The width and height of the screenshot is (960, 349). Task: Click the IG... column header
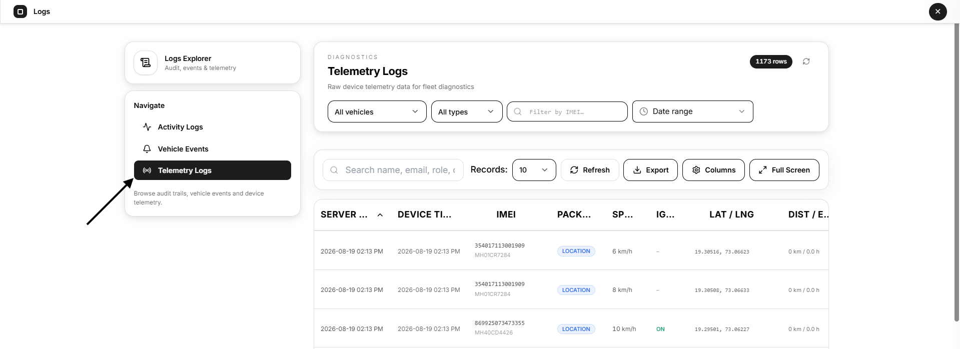(665, 214)
